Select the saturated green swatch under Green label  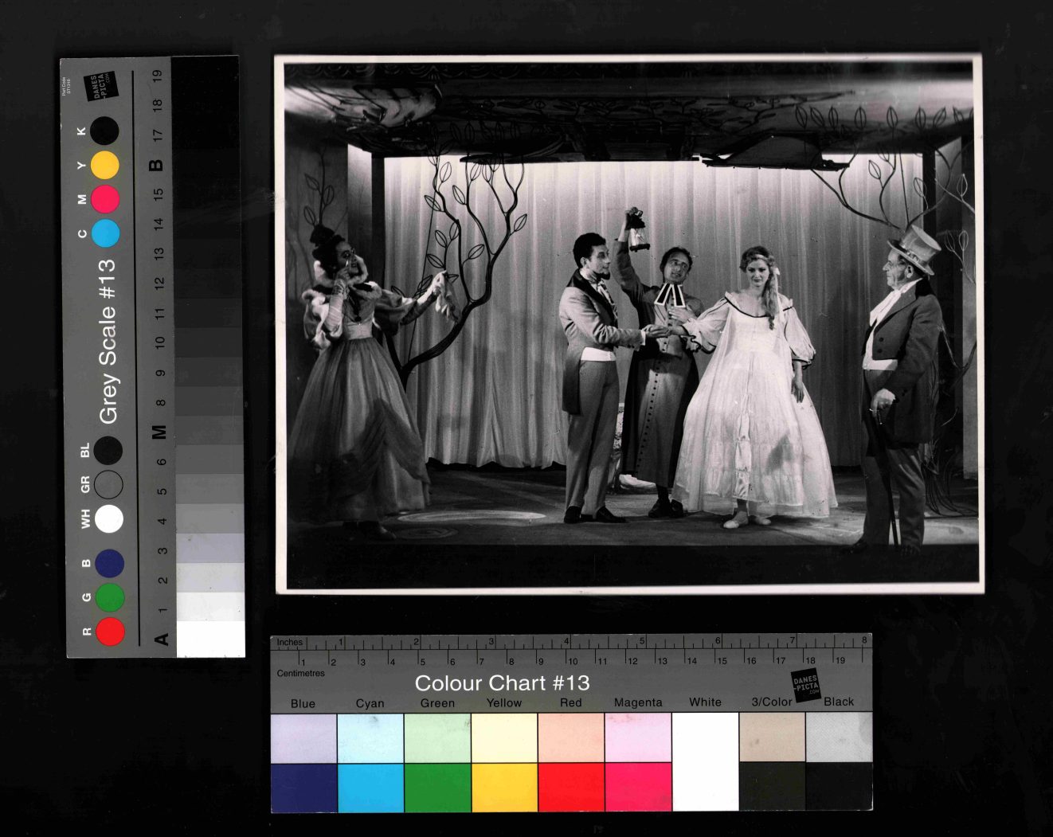[437, 787]
